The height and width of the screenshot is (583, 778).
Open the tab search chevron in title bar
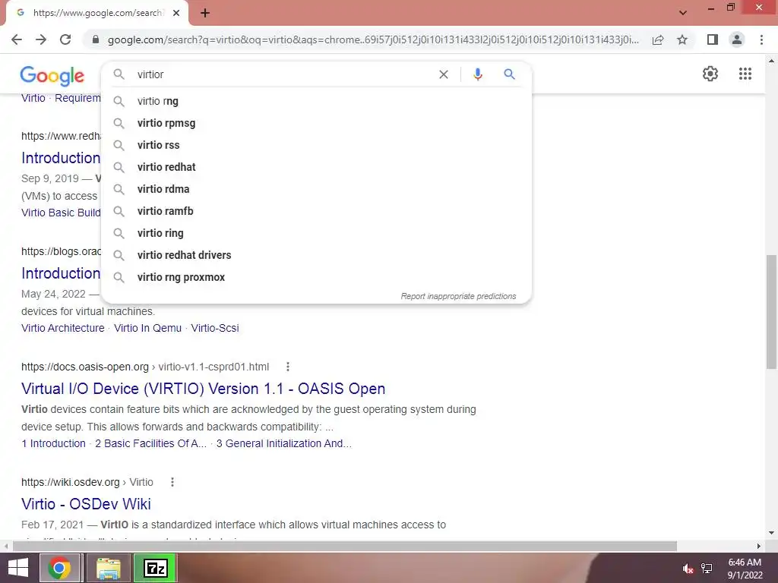[x=683, y=13]
